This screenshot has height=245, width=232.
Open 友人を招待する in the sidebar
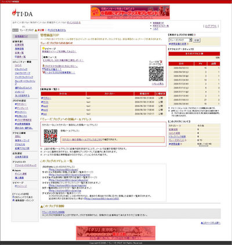pos(22,96)
